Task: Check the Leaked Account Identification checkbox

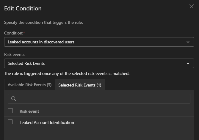Action: pyautogui.click(x=10, y=122)
